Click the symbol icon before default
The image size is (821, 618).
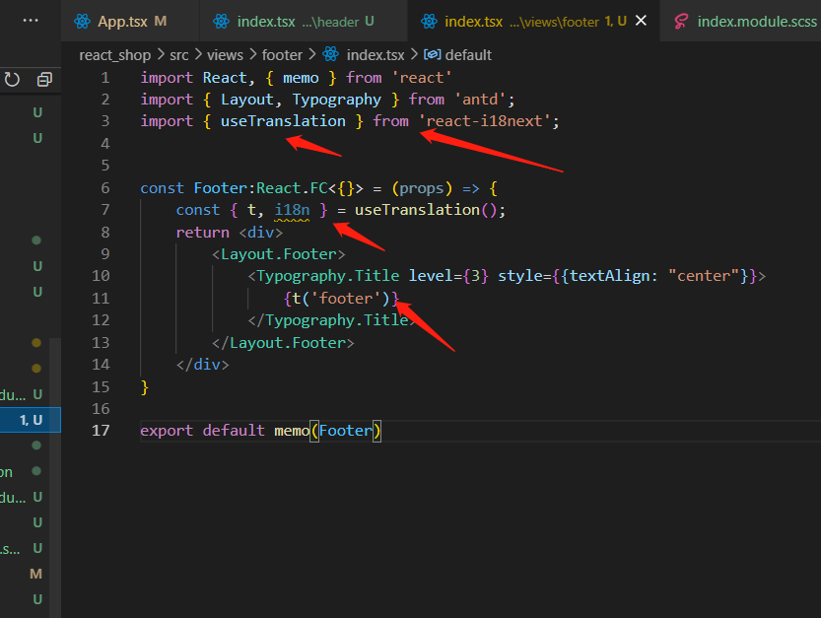[x=432, y=54]
